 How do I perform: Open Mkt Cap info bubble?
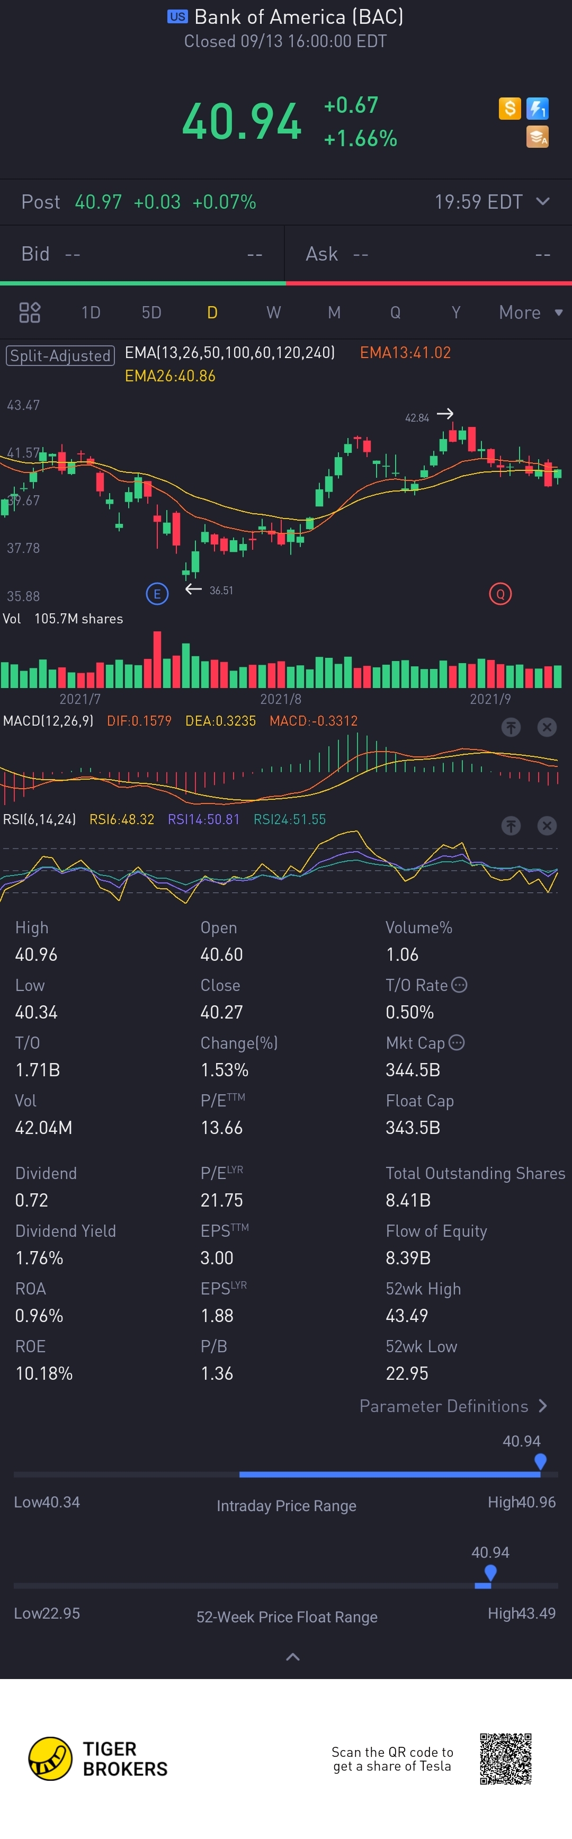tap(457, 1042)
